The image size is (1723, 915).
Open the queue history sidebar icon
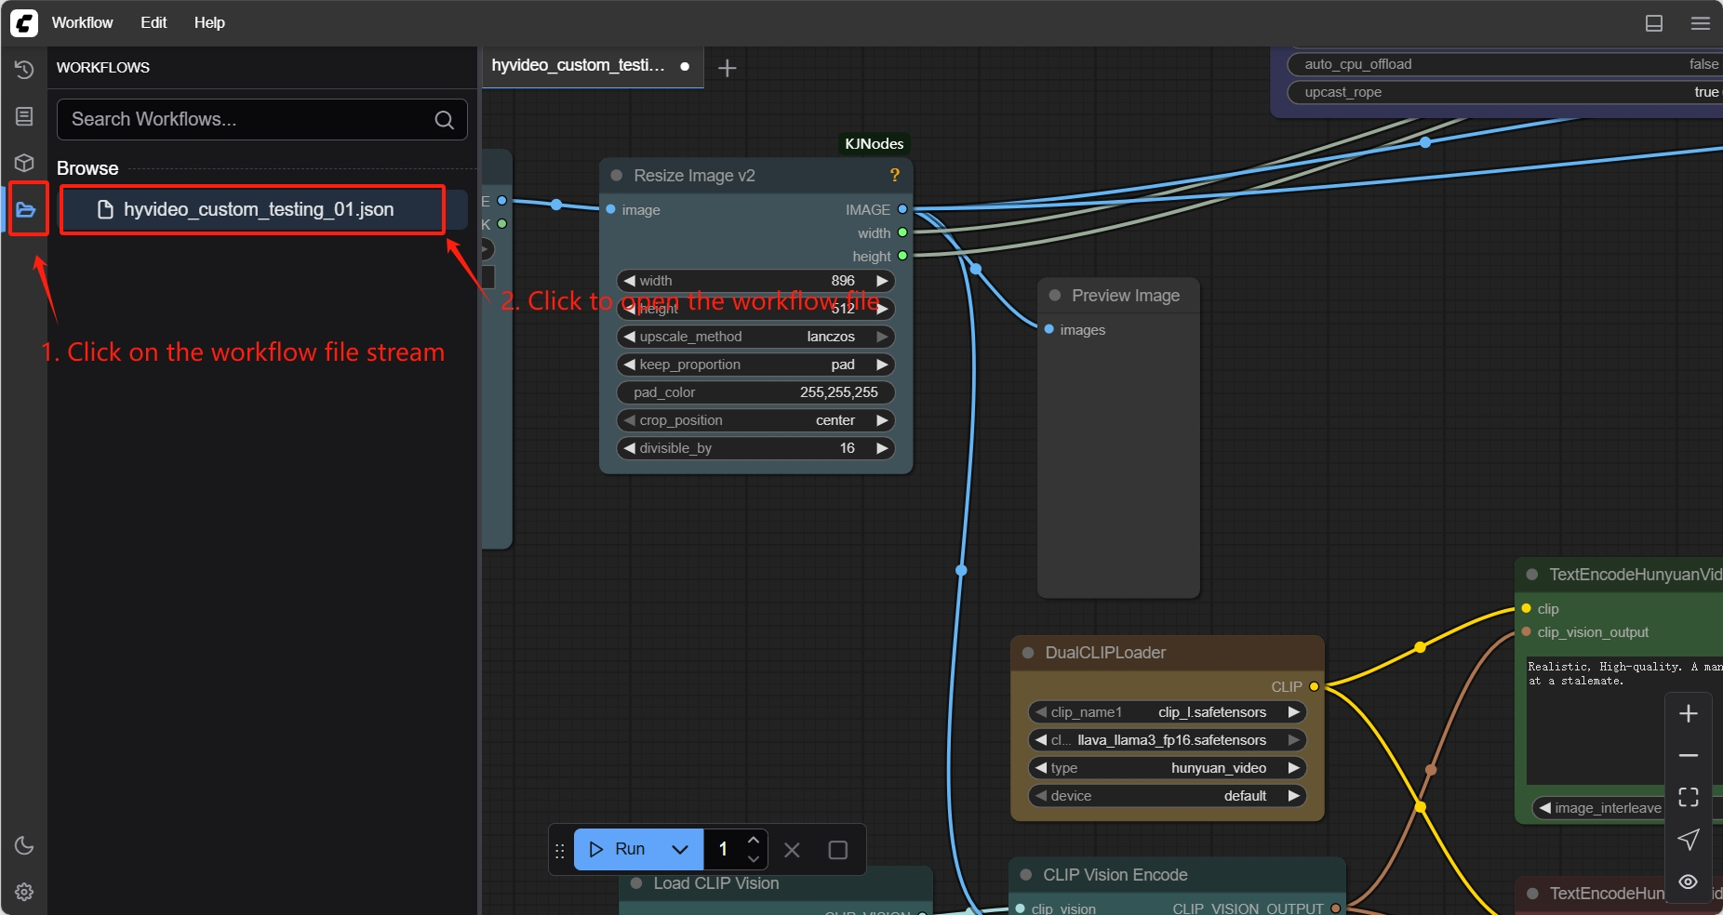(24, 70)
